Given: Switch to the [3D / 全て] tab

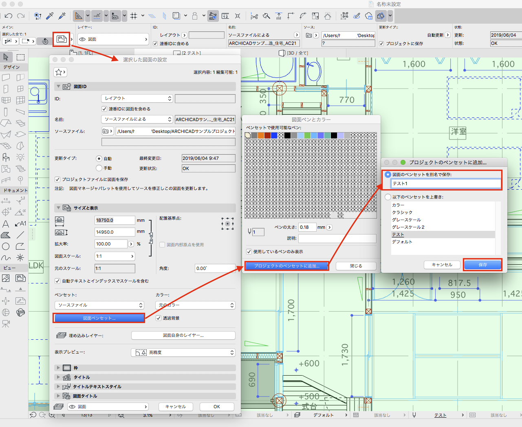Looking at the screenshot, I should point(293,53).
